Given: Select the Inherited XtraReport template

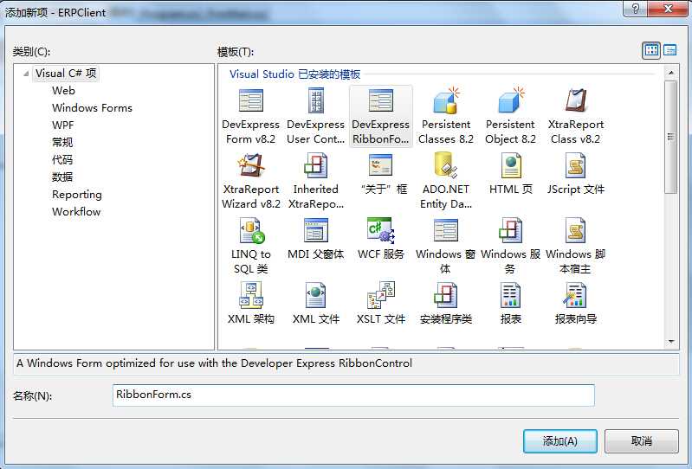Looking at the screenshot, I should 315,181.
